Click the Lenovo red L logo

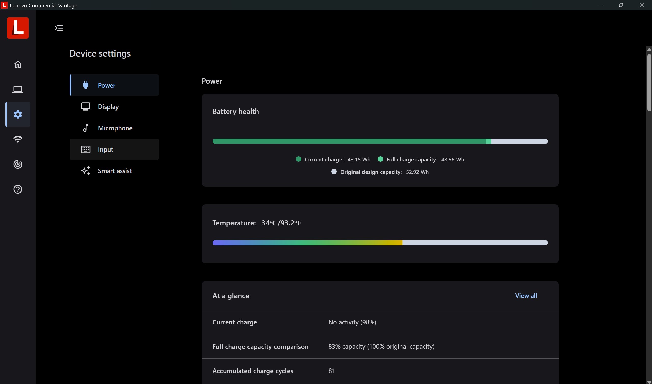click(x=18, y=28)
